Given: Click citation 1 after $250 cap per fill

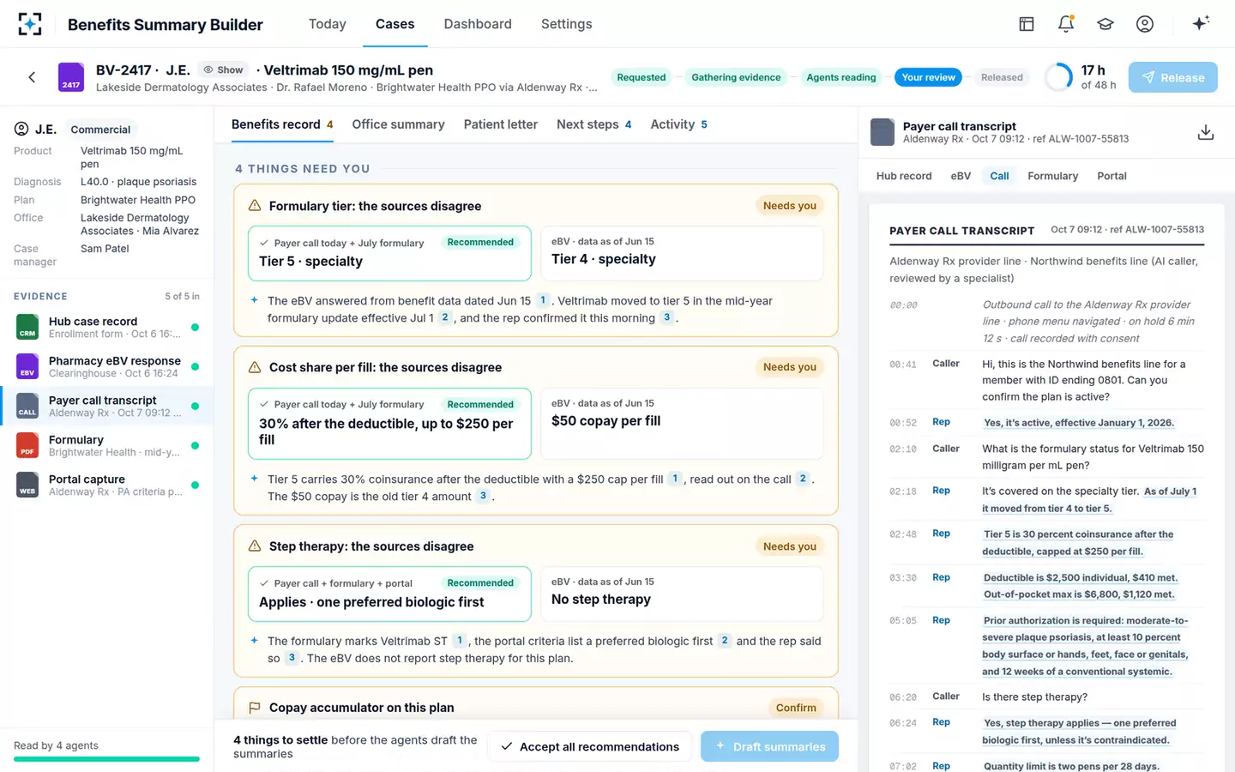Looking at the screenshot, I should 675,479.
